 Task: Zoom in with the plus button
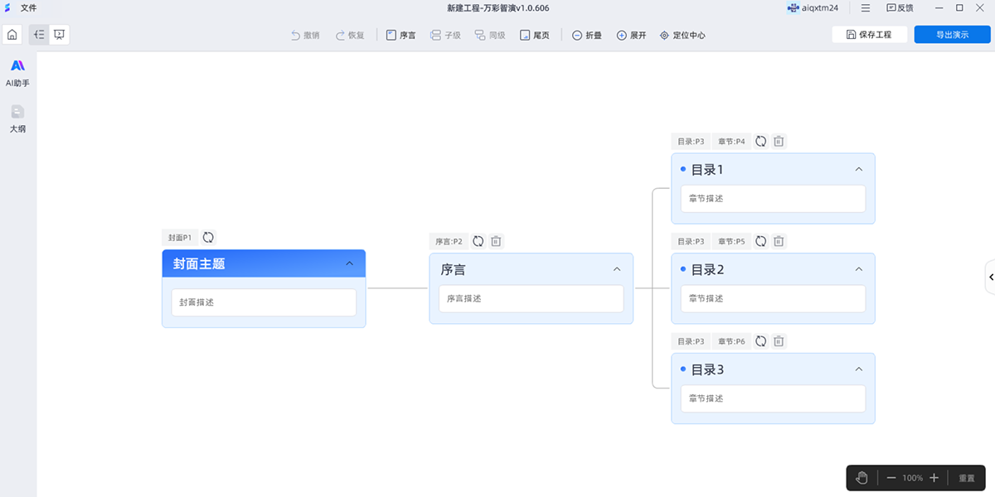tap(934, 478)
